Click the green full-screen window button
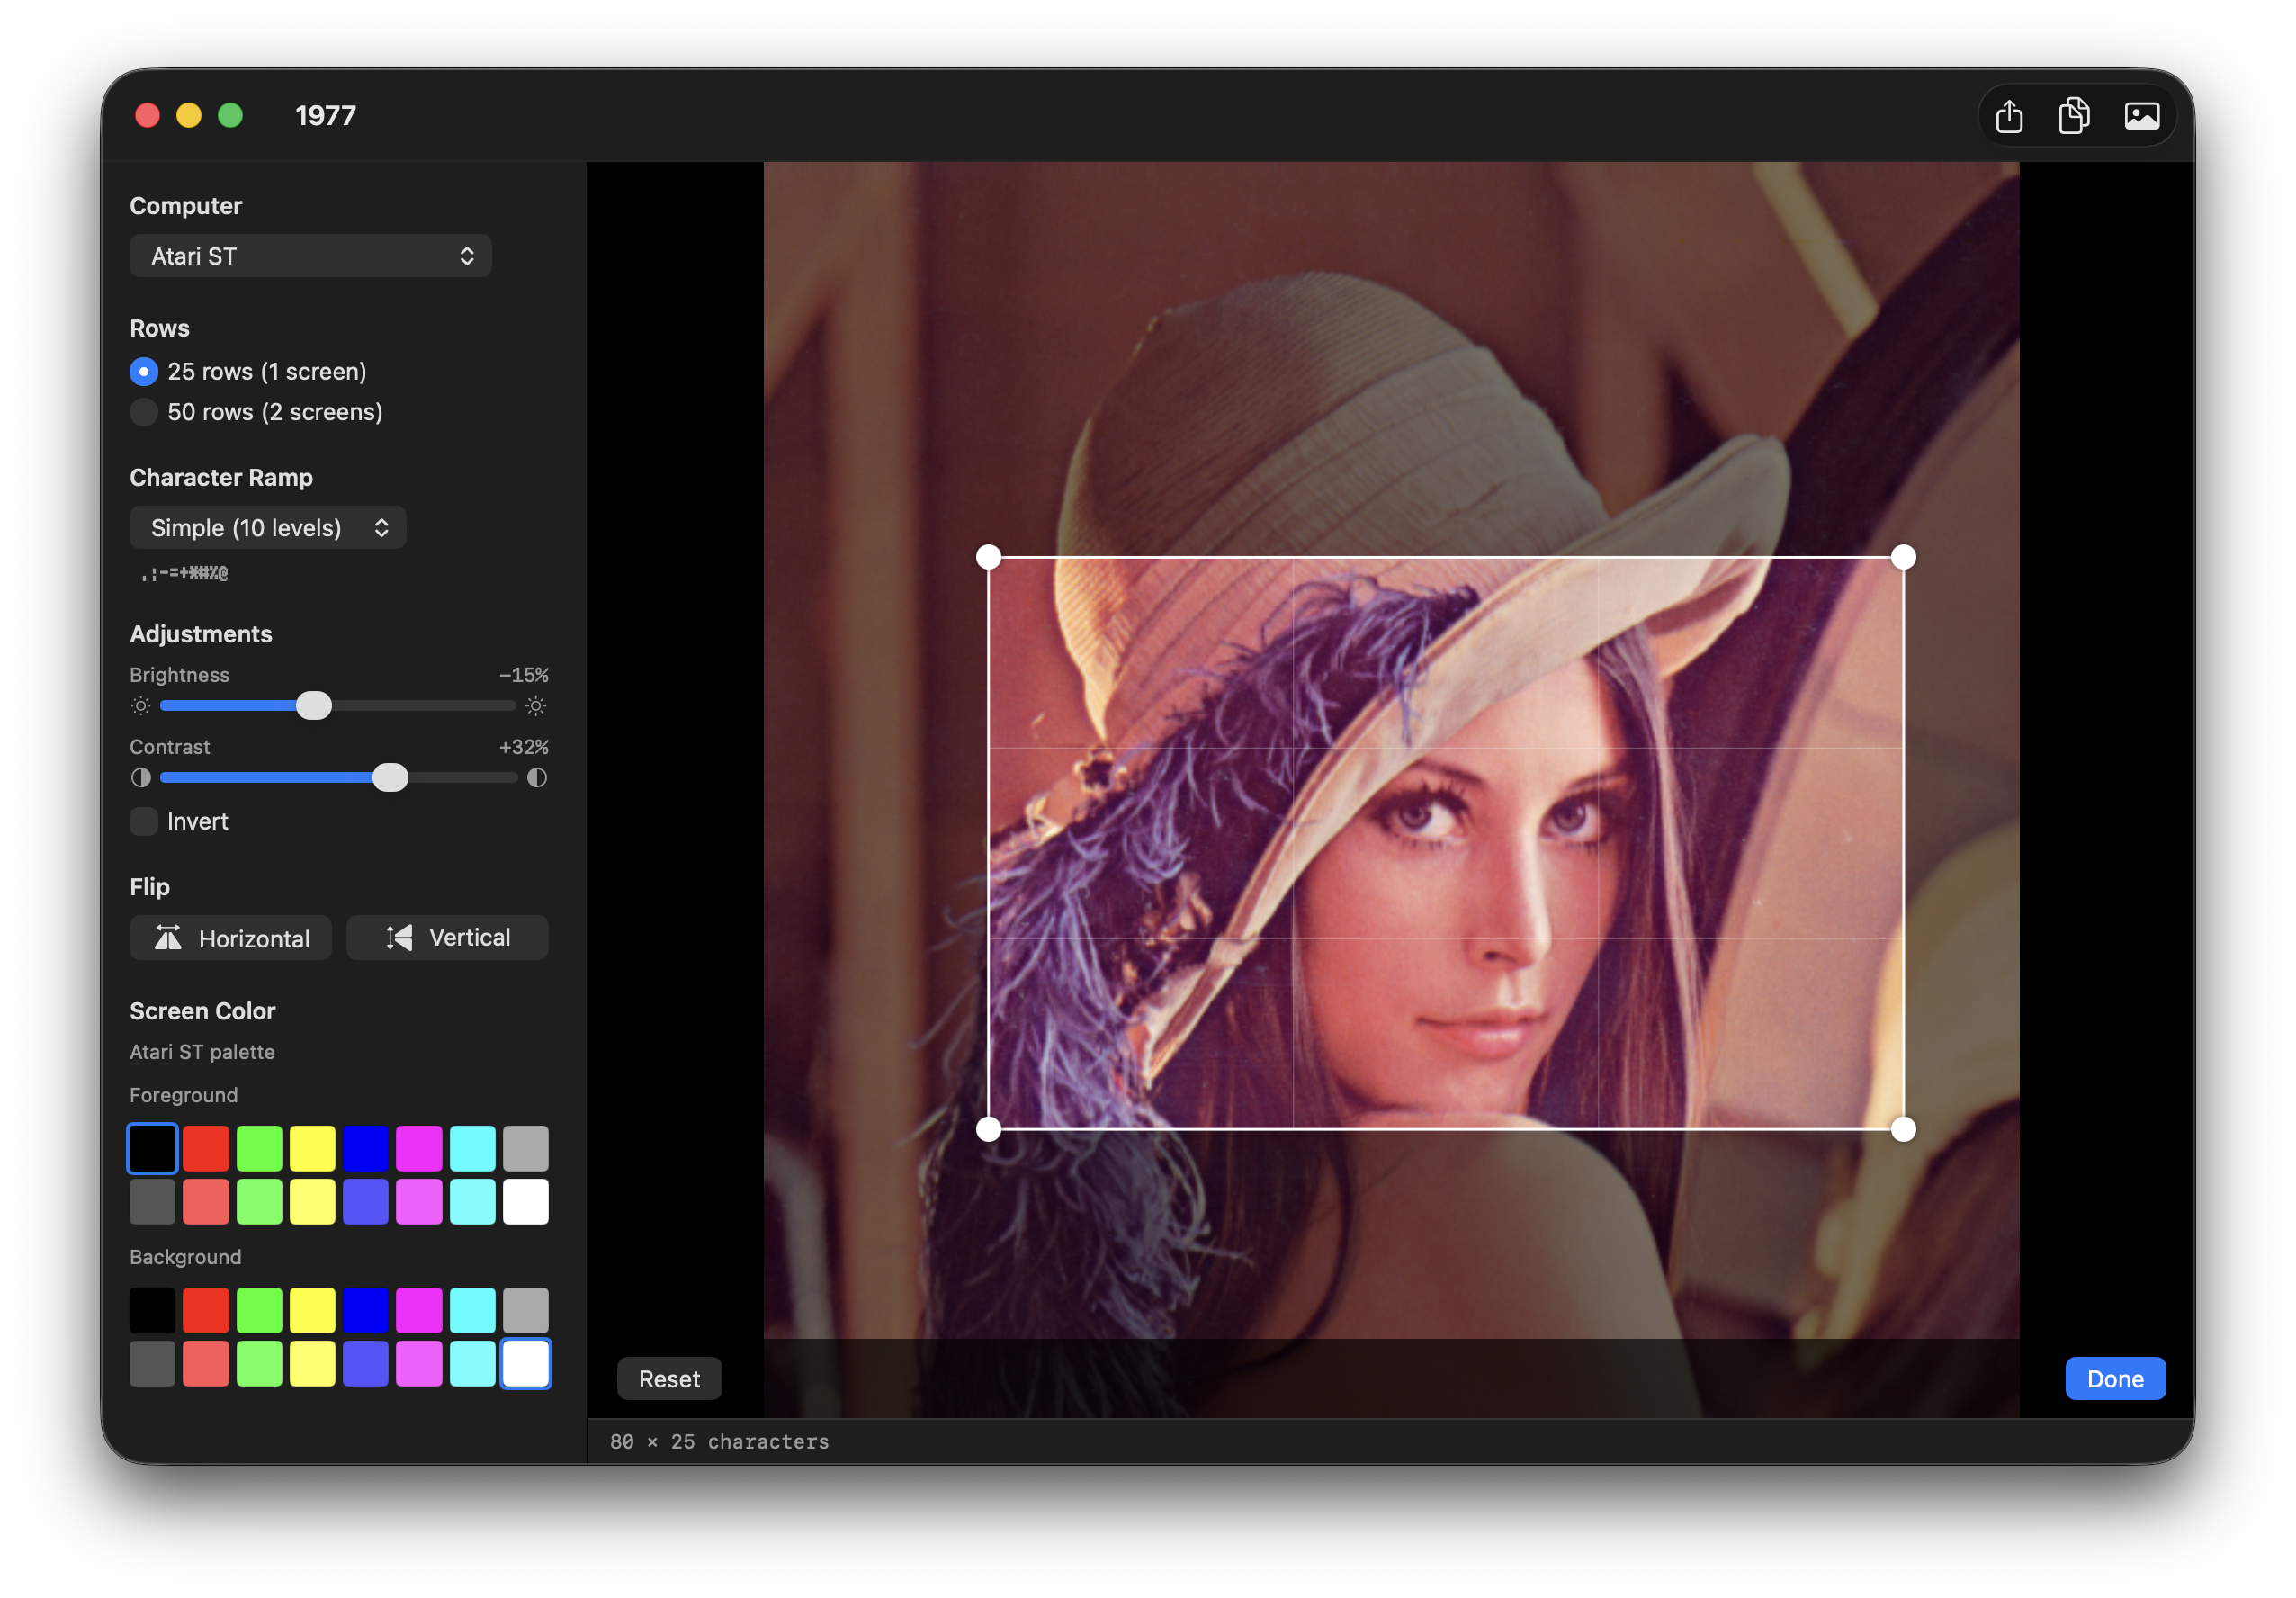 coord(230,116)
